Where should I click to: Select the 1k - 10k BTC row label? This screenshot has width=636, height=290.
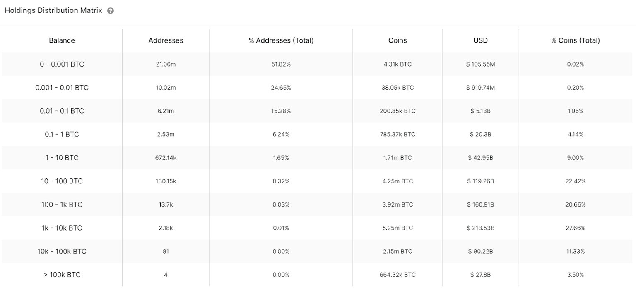coord(62,228)
